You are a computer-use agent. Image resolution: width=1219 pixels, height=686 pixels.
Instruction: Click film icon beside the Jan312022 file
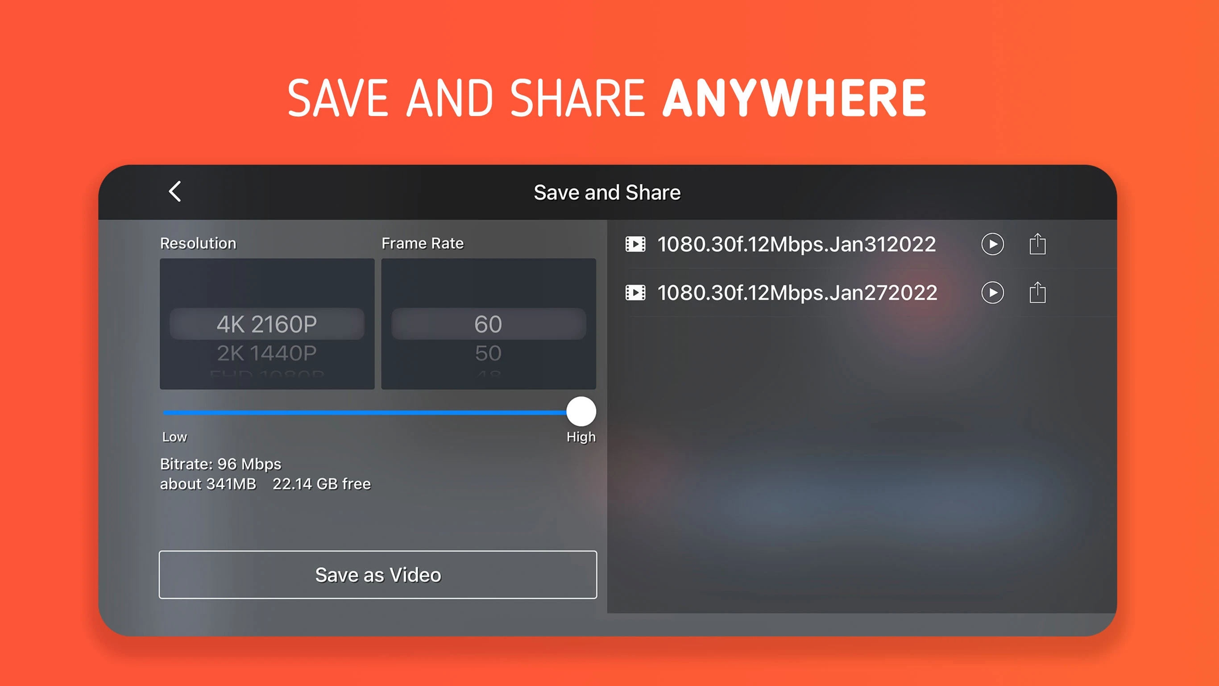635,244
